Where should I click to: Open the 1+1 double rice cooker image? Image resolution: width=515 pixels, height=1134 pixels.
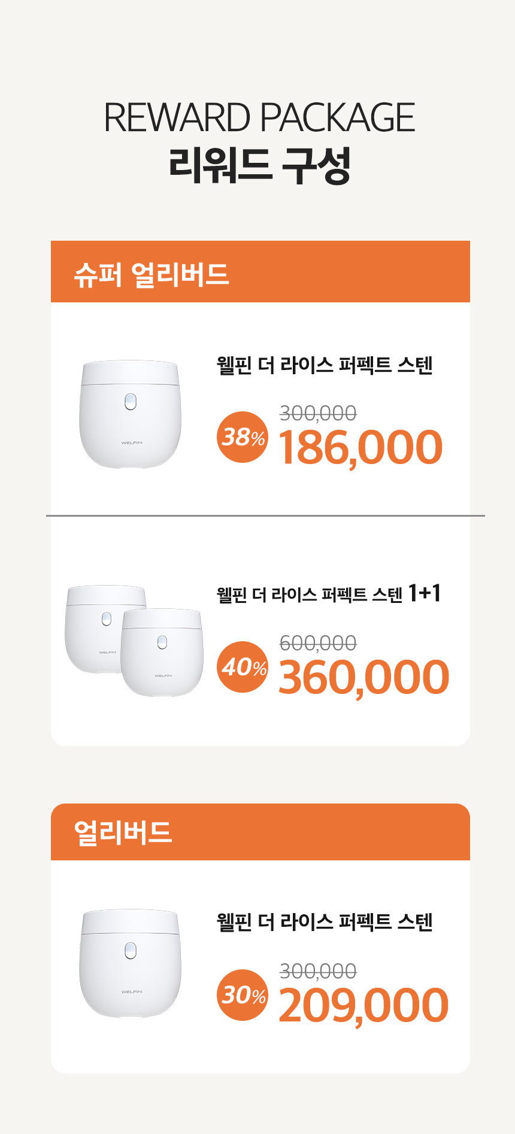[x=134, y=640]
